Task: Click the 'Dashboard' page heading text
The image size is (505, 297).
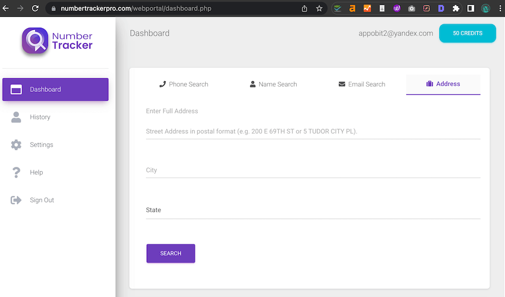Action: (x=149, y=33)
